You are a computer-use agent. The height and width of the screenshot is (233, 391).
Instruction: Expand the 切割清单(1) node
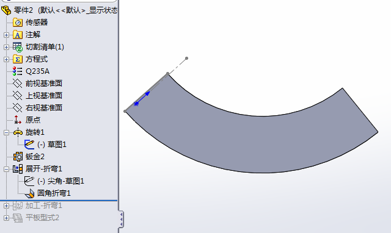[7, 47]
